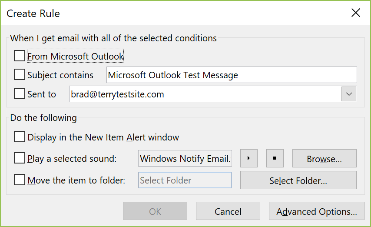Close the Create Rule dialog with X

coord(356,13)
